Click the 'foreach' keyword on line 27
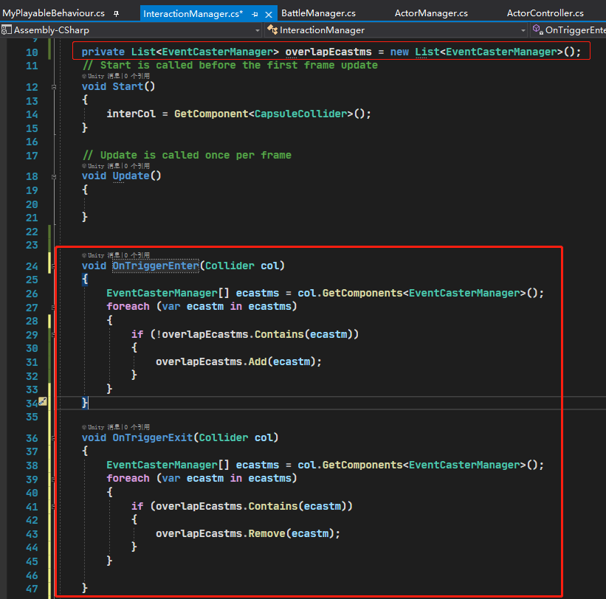Image resolution: width=606 pixels, height=599 pixels. pyautogui.click(x=128, y=306)
